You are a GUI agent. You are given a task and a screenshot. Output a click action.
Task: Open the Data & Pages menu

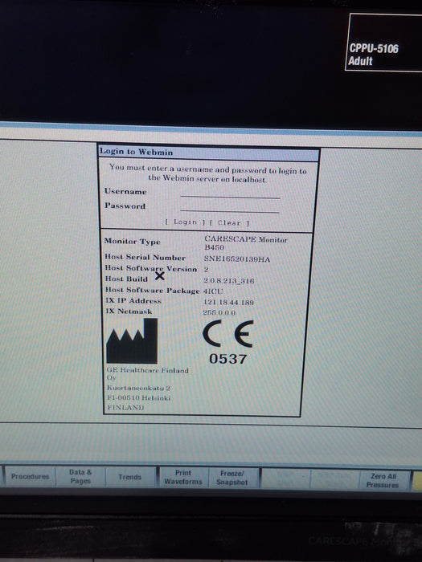(80, 477)
